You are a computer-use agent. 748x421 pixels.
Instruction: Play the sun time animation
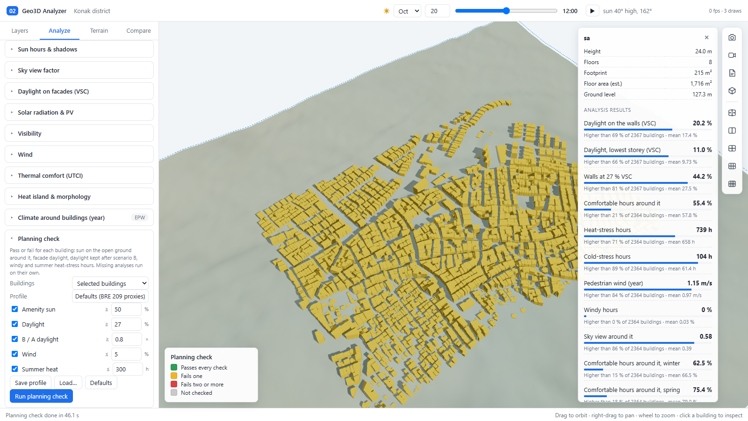(592, 11)
